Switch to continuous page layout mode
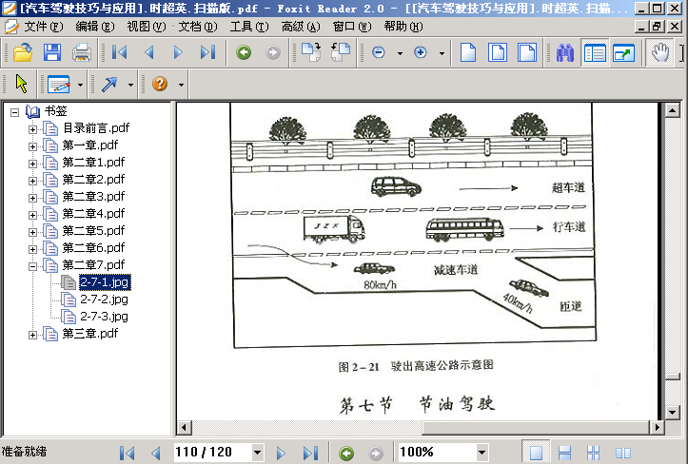Viewport: 688px width, 464px height. tap(564, 453)
